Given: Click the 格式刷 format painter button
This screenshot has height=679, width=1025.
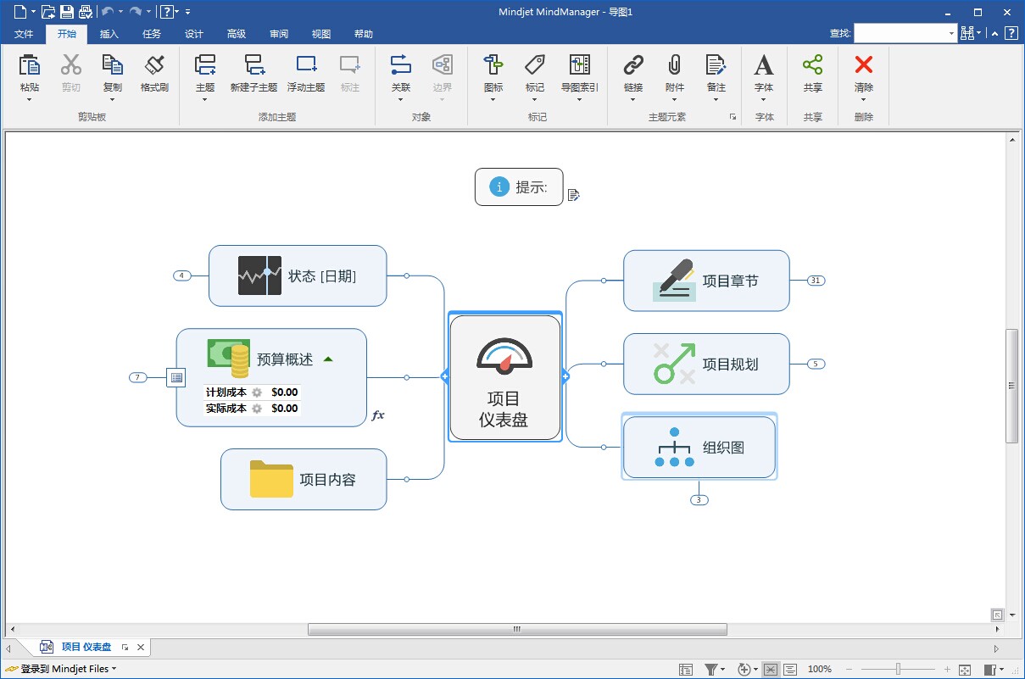Looking at the screenshot, I should tap(154, 75).
